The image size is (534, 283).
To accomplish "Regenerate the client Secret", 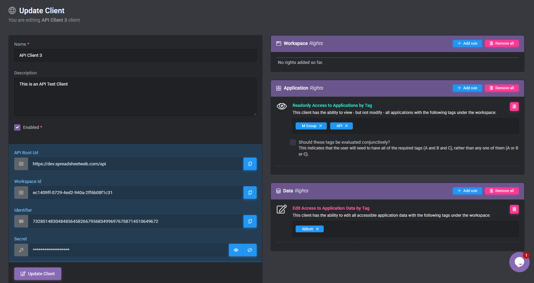I will coord(250,250).
